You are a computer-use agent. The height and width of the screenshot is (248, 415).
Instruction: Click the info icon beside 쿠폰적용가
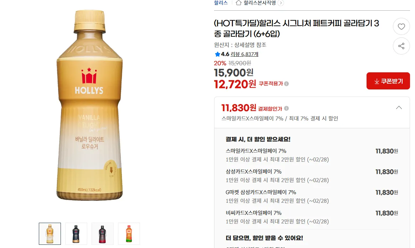click(286, 84)
